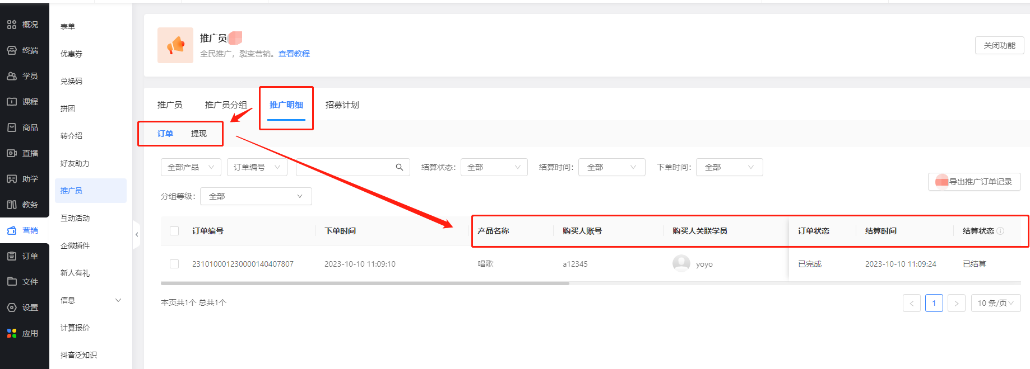Open the 分组等级 dropdown
1030x369 pixels.
256,196
